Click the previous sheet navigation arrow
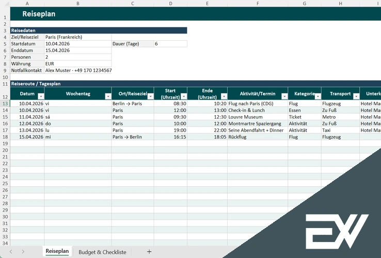This screenshot has height=258, width=381. (10, 252)
